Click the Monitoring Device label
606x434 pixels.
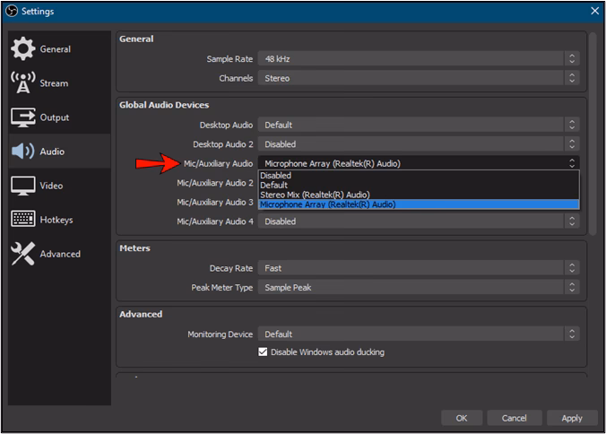[x=221, y=334]
